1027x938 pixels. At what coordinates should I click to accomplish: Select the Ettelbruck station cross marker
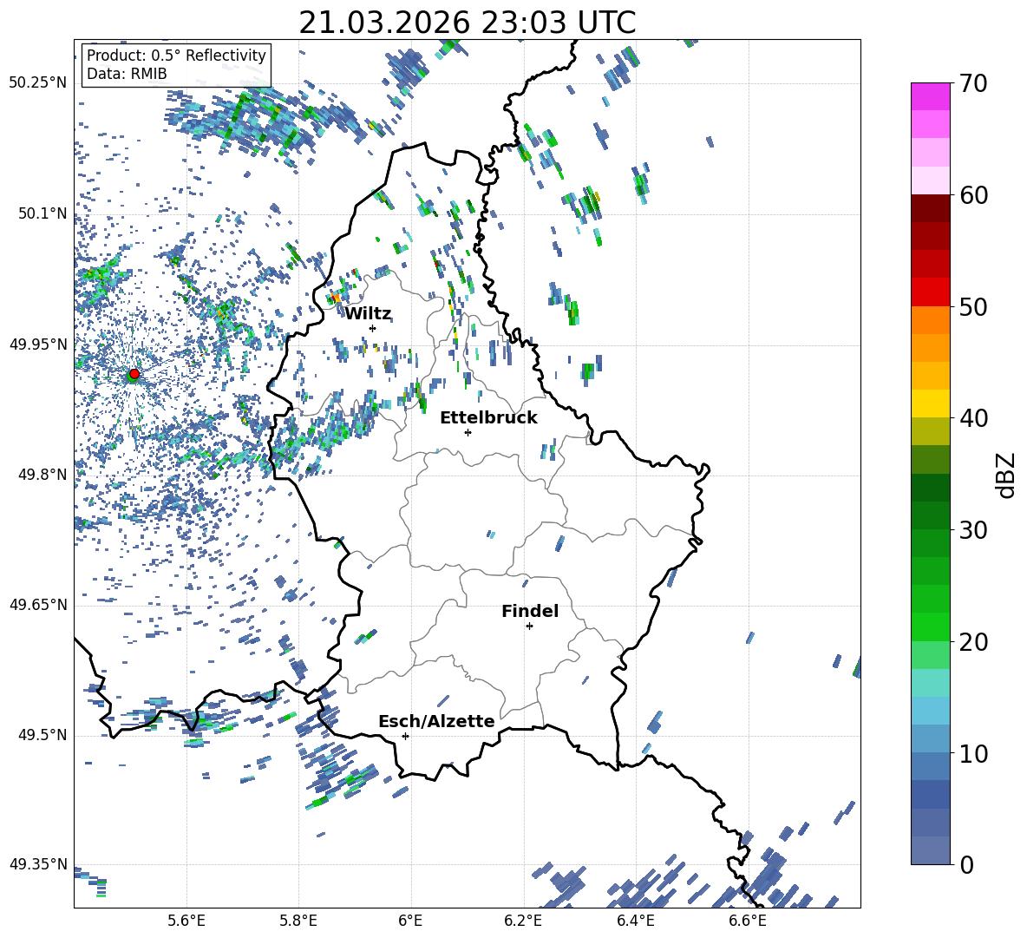pyautogui.click(x=468, y=432)
